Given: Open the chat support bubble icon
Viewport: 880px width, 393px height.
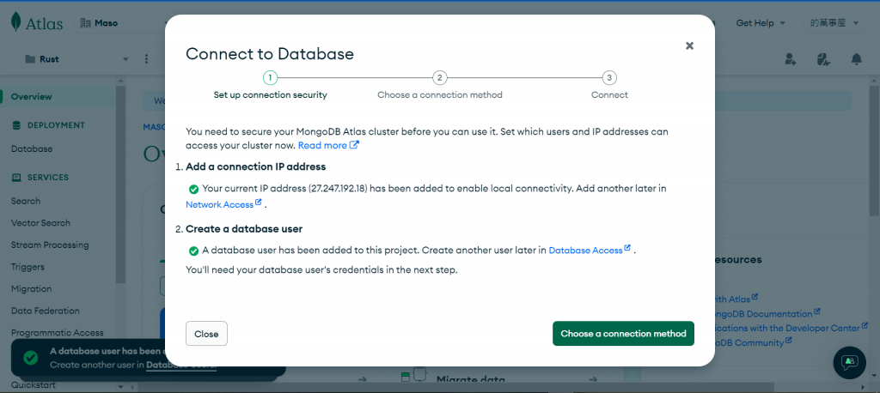Looking at the screenshot, I should [x=850, y=363].
